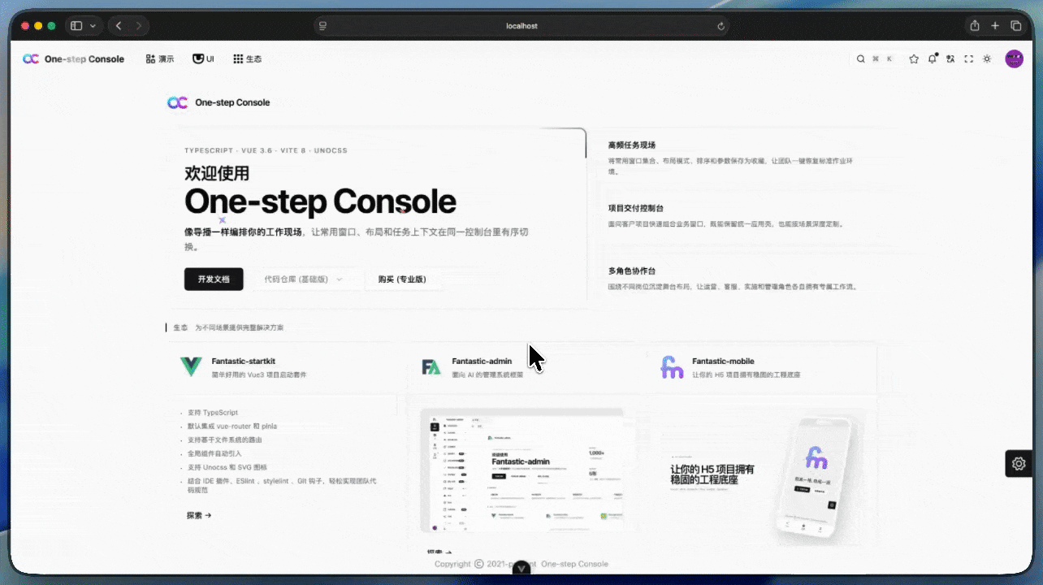Click the Fantastic-mobile fm logo

click(672, 367)
